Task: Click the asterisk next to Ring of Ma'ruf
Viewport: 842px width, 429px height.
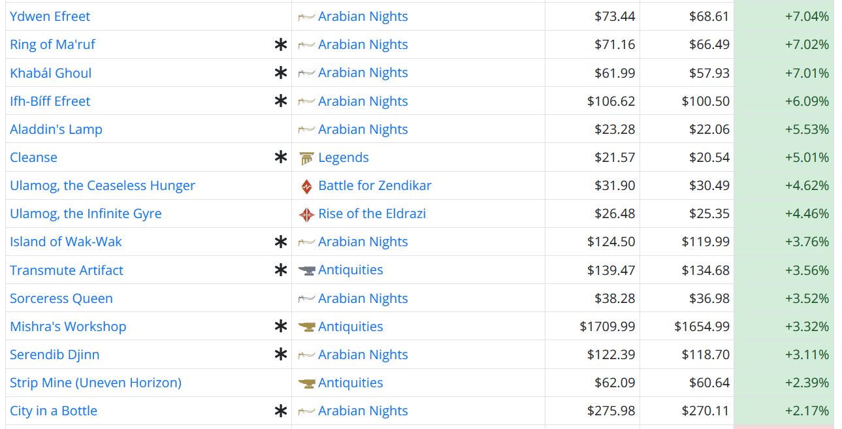Action: coord(281,45)
